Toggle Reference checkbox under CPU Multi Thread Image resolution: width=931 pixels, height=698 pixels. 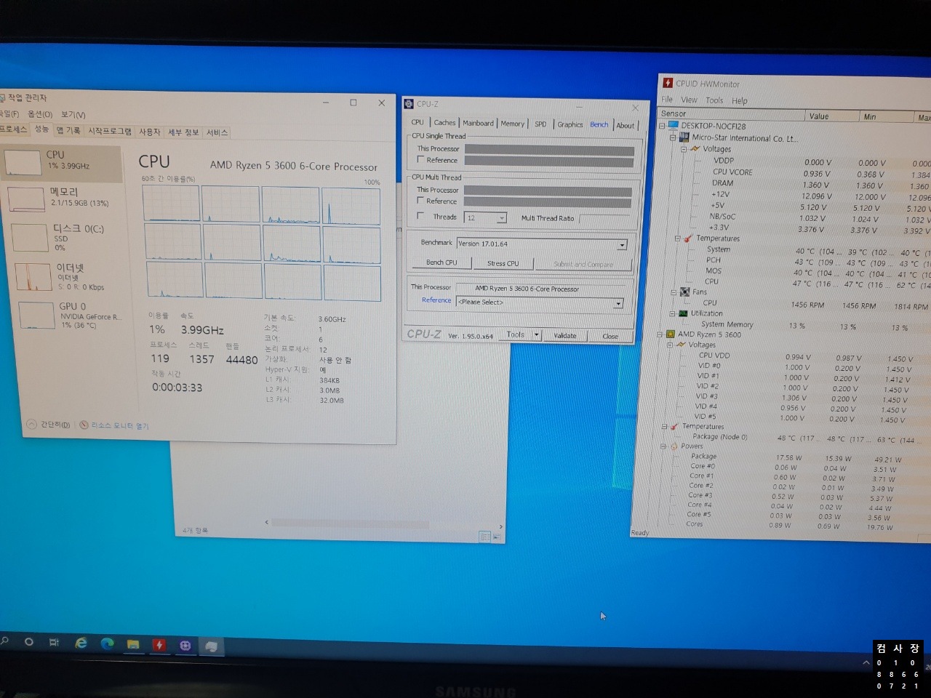click(x=420, y=200)
